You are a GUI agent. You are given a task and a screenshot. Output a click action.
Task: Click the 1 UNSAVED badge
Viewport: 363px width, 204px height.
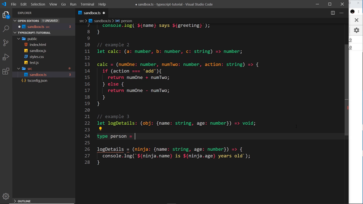[50, 21]
